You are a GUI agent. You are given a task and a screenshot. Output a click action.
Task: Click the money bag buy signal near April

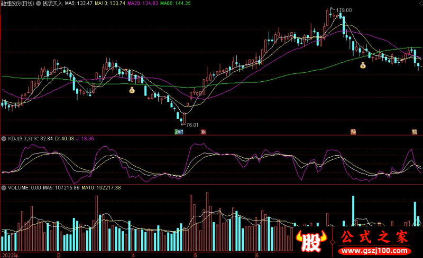(132, 90)
